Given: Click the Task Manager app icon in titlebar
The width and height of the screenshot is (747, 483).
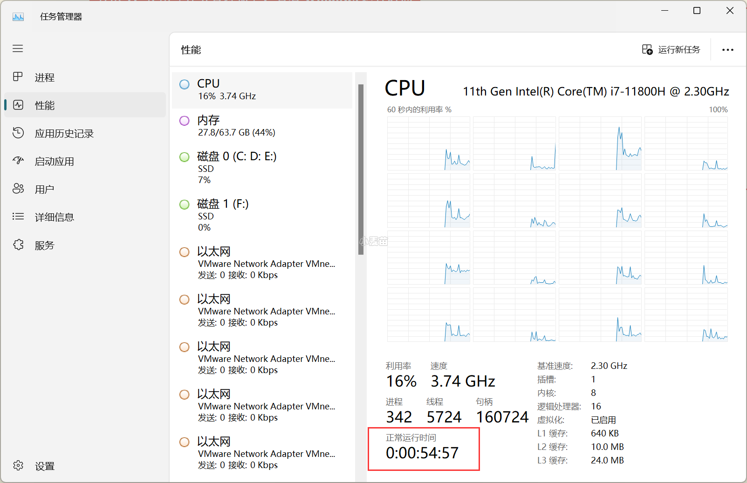Looking at the screenshot, I should click(x=18, y=17).
